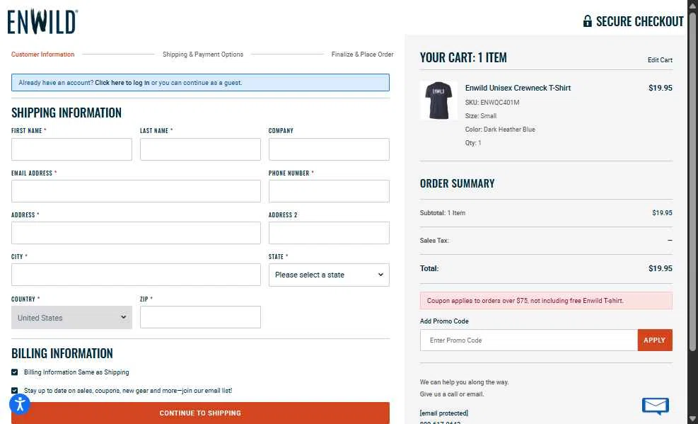This screenshot has height=424, width=698.
Task: Focus the Phone Number field
Action: click(x=329, y=191)
